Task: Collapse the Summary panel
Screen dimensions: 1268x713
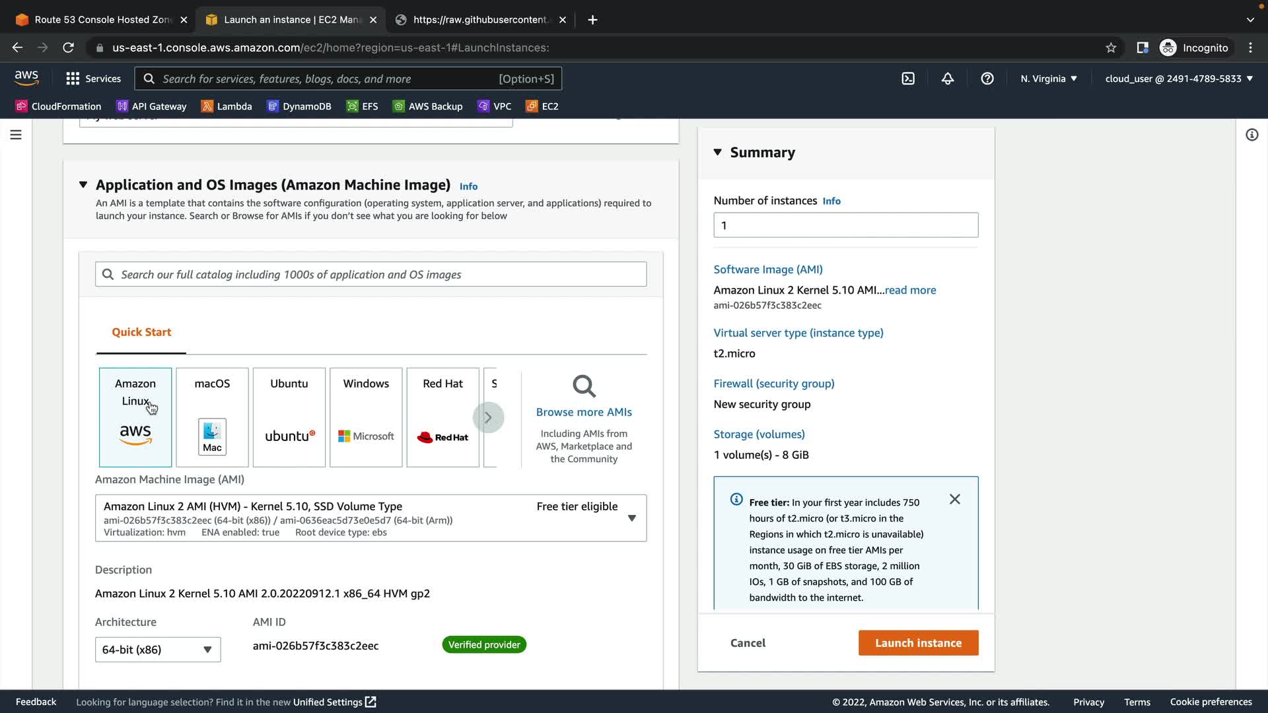Action: [718, 153]
